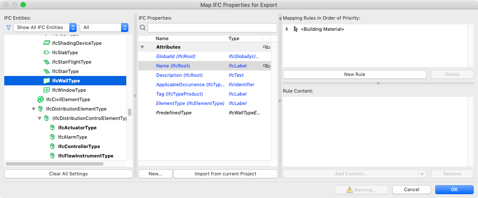Select IfcAlarmType in the entity tree
The height and width of the screenshot is (198, 478).
[x=73, y=137]
